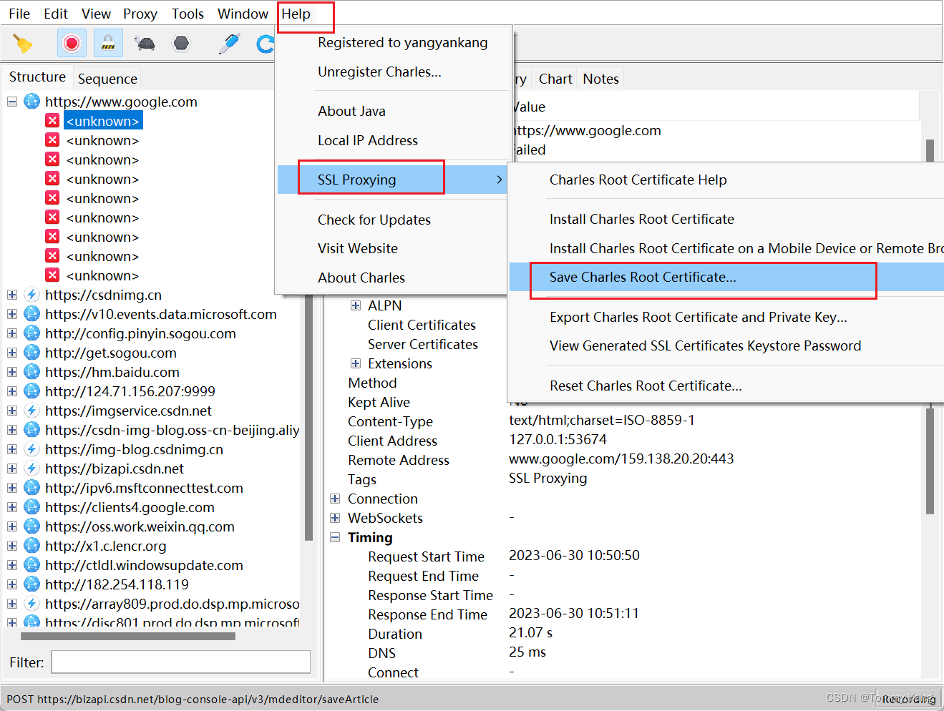Expand the ALPN row

[x=356, y=305]
